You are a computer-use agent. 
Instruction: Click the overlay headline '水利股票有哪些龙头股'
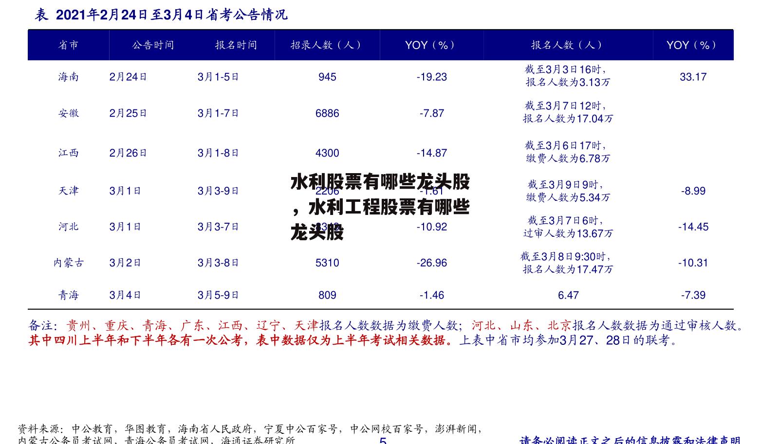pos(380,182)
